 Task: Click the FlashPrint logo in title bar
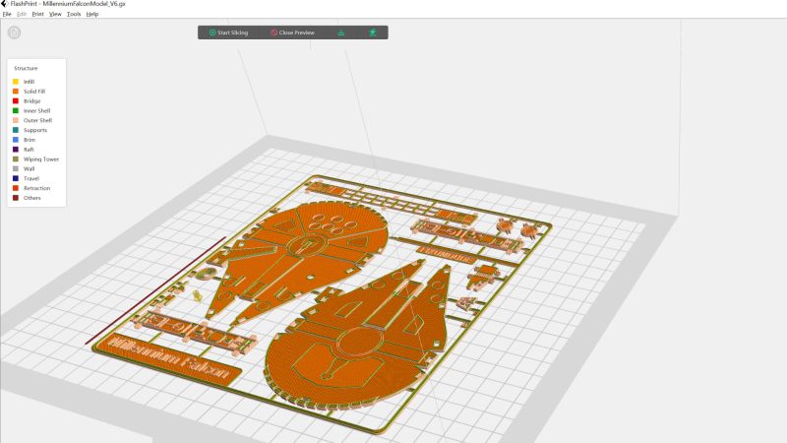click(x=5, y=4)
